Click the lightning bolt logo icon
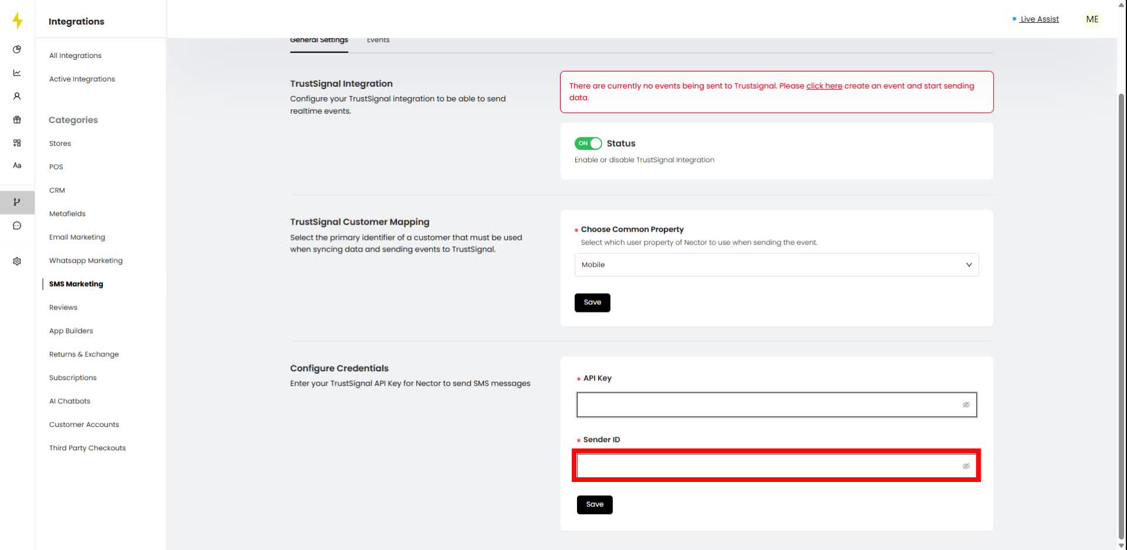 (17, 20)
